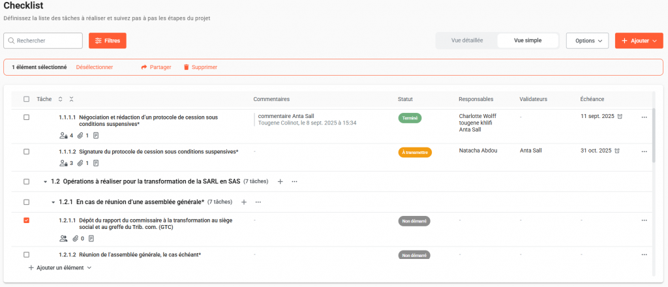
Task: Switch to the Vue détaillée tab
Action: pos(467,40)
